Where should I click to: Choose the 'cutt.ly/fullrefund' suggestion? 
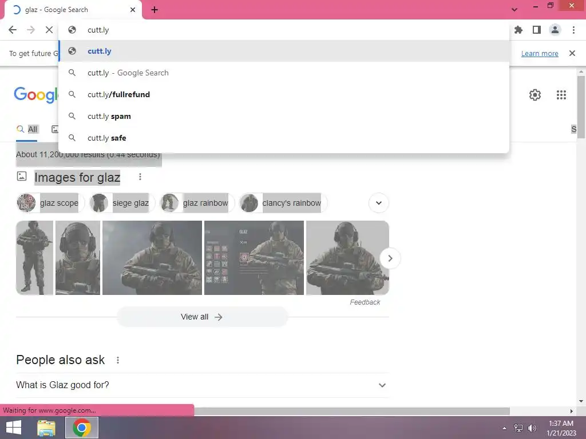284,94
